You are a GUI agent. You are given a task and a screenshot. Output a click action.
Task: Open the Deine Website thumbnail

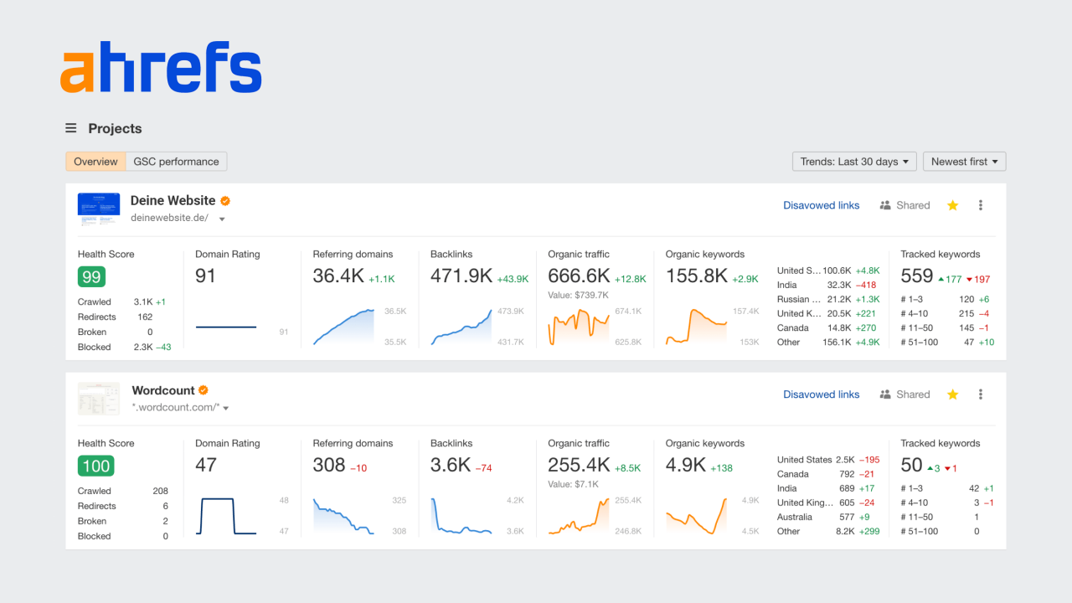[99, 209]
